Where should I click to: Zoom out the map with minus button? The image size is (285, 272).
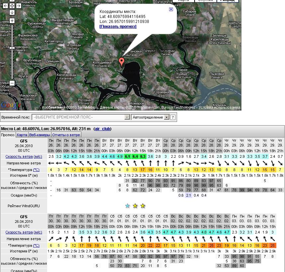coord(12,83)
